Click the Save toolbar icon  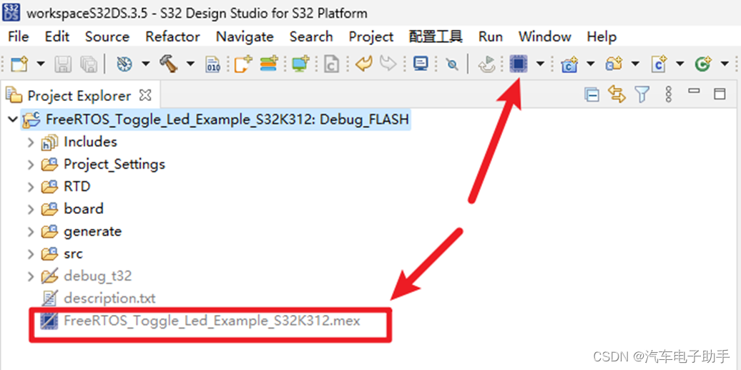point(63,64)
